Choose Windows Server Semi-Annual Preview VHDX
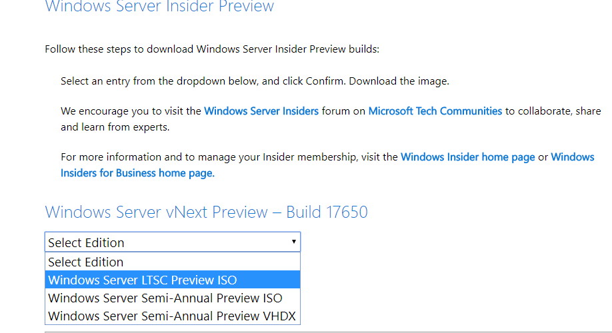The width and height of the screenshot is (612, 333). tap(173, 316)
